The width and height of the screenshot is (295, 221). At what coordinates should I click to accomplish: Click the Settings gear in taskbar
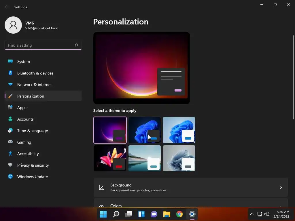(192, 214)
